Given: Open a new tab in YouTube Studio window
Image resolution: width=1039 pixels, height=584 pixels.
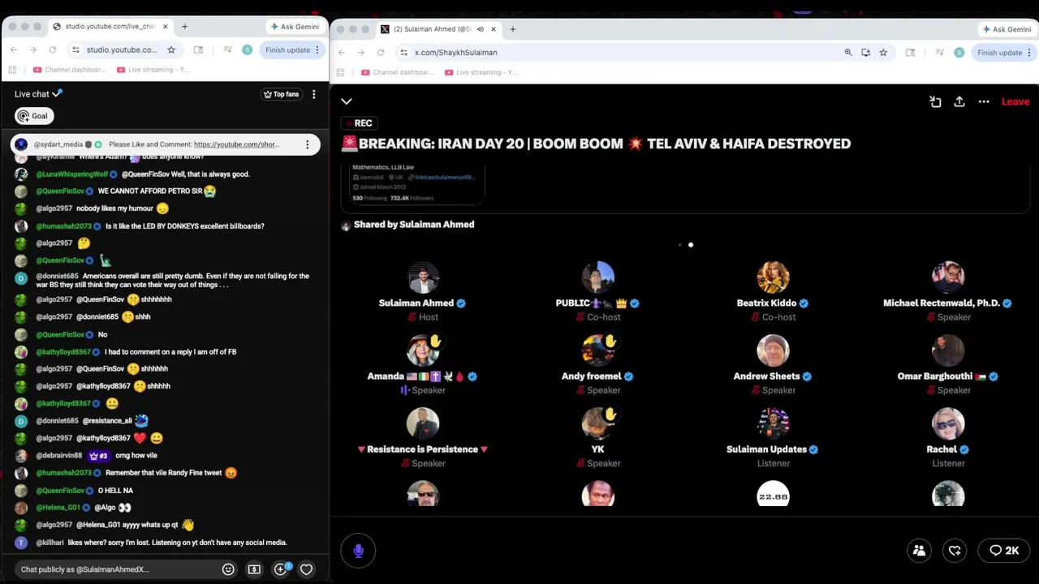Looking at the screenshot, I should click(184, 26).
